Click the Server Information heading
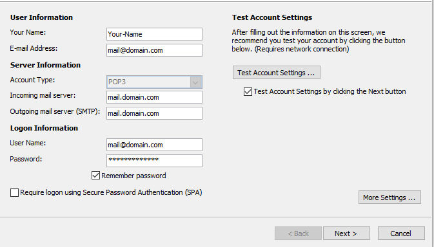The height and width of the screenshot is (247, 434). [45, 65]
